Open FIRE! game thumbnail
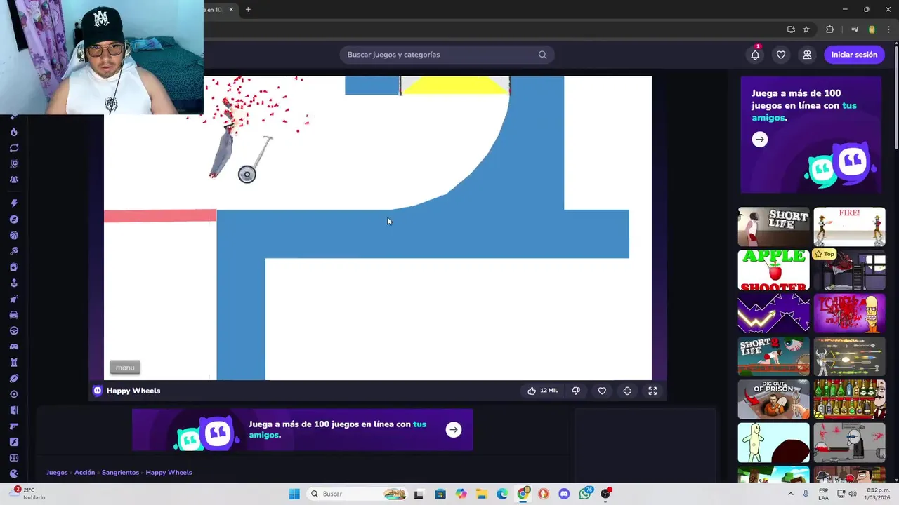This screenshot has height=505, width=899. point(849,227)
